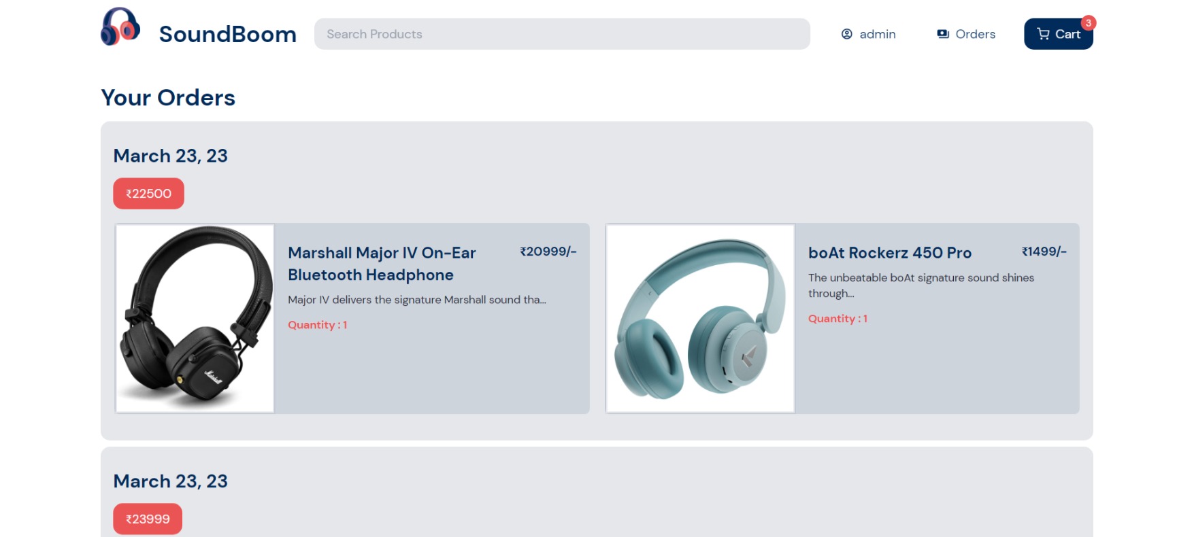Click the SoundBoom headphone logo icon

coord(120,27)
